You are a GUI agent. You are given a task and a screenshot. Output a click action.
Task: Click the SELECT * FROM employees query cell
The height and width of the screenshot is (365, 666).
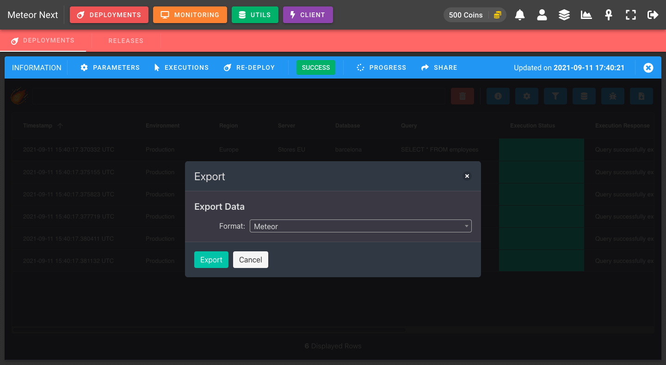click(440, 150)
